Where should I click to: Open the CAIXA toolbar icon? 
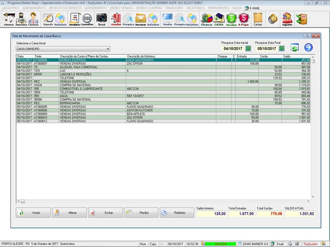pos(219,19)
